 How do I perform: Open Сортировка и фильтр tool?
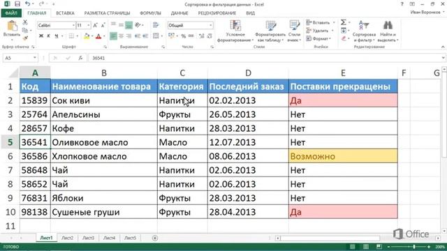point(364,31)
